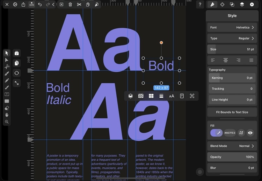262x181 pixels.
Task: Select the Hand pan tool
Action: click(7, 115)
